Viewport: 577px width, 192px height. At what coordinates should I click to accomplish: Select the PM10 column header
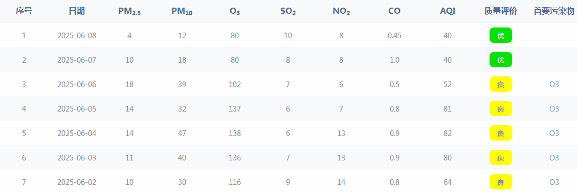pos(182,12)
